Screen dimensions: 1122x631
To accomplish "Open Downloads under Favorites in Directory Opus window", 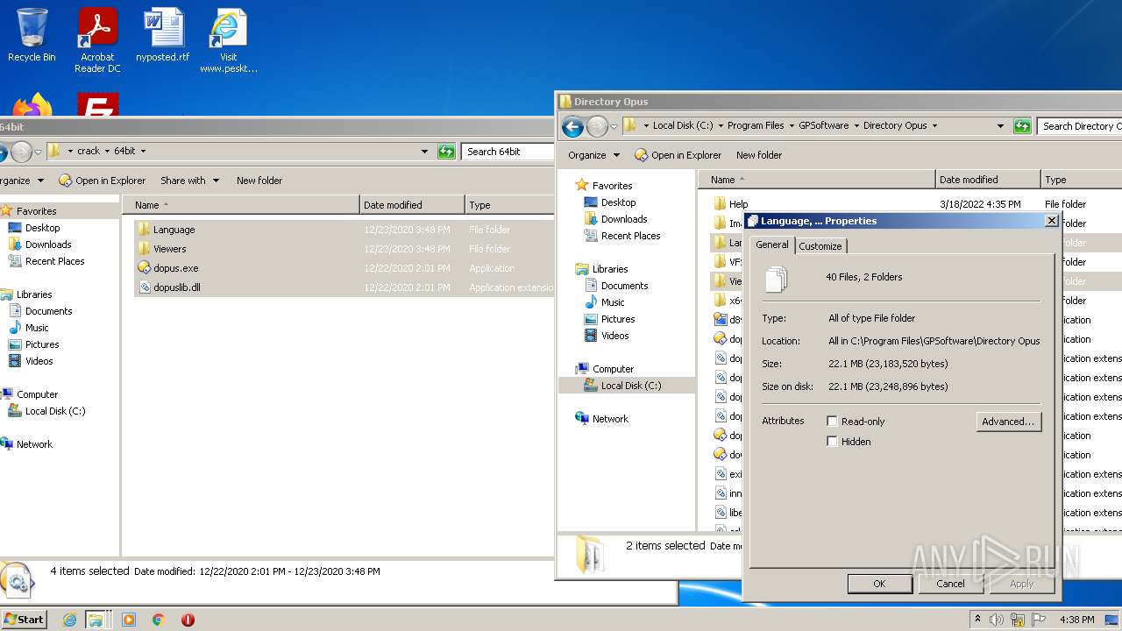I will [x=623, y=219].
